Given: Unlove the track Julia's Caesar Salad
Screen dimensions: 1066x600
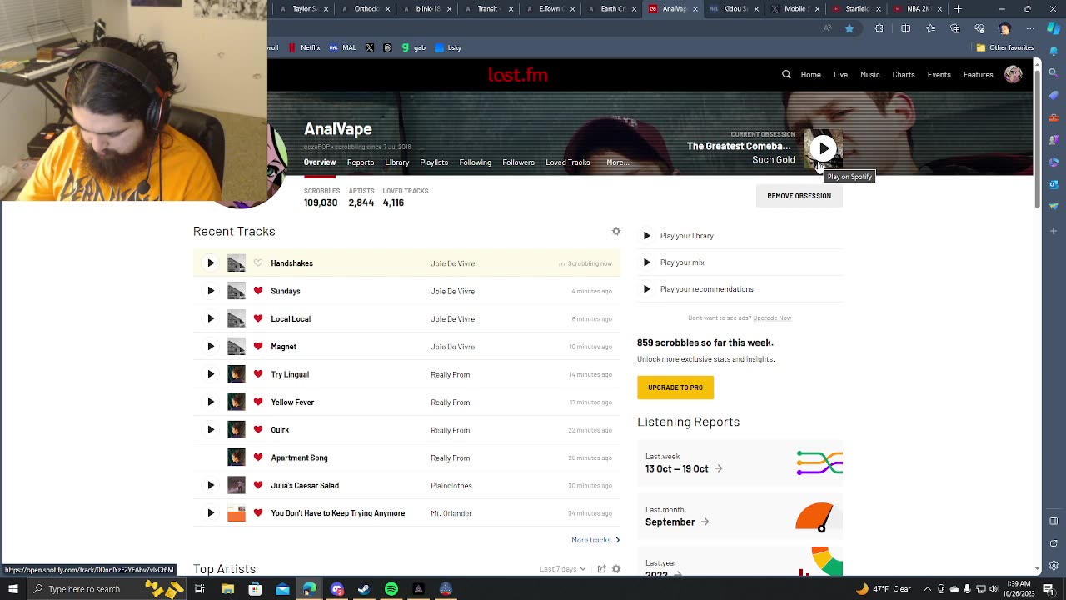Looking at the screenshot, I should pyautogui.click(x=258, y=485).
